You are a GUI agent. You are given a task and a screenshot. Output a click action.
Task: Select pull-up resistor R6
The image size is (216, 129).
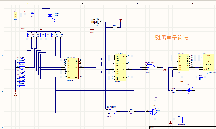coord(51,35)
